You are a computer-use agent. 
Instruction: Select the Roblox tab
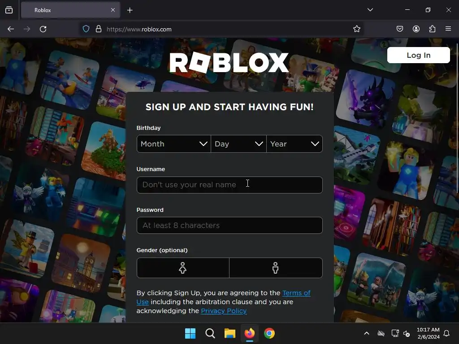click(70, 10)
